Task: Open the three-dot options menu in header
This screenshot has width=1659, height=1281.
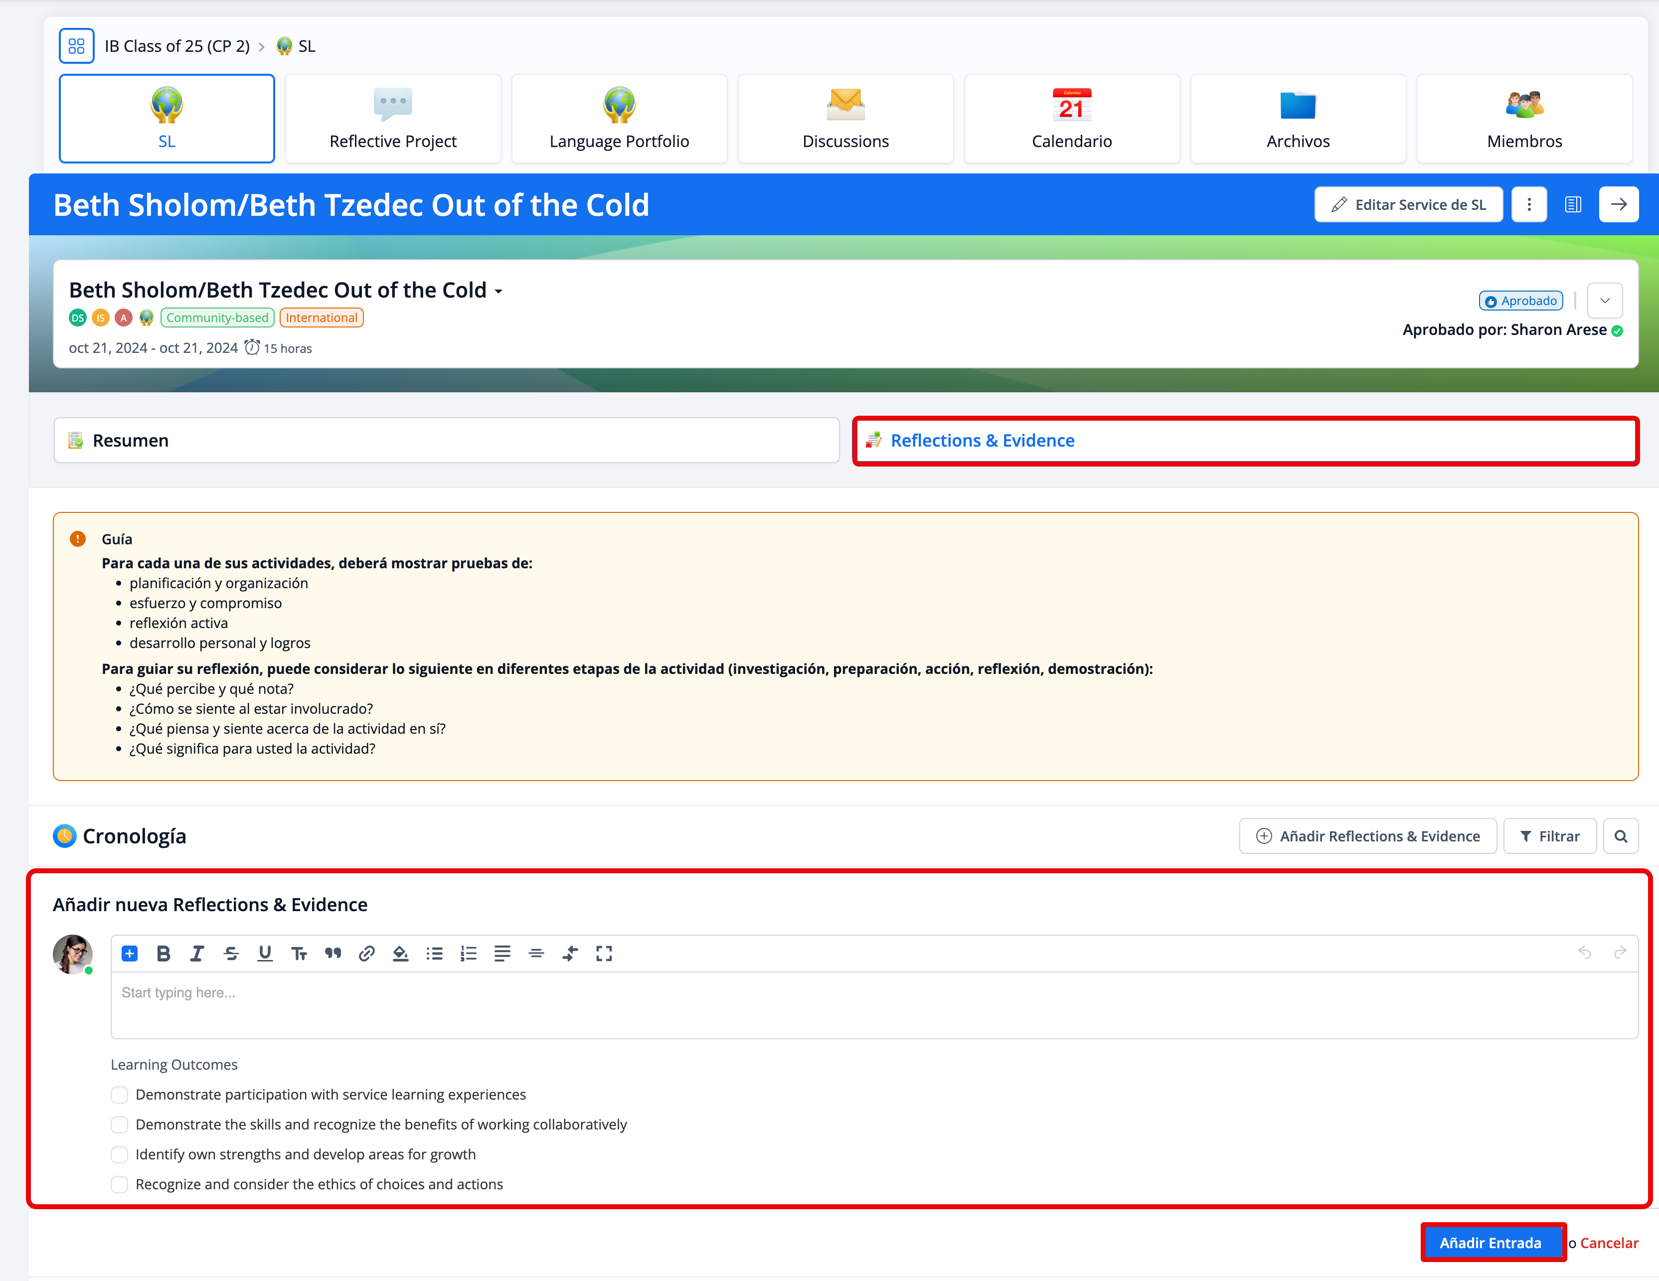Action: pyautogui.click(x=1529, y=204)
